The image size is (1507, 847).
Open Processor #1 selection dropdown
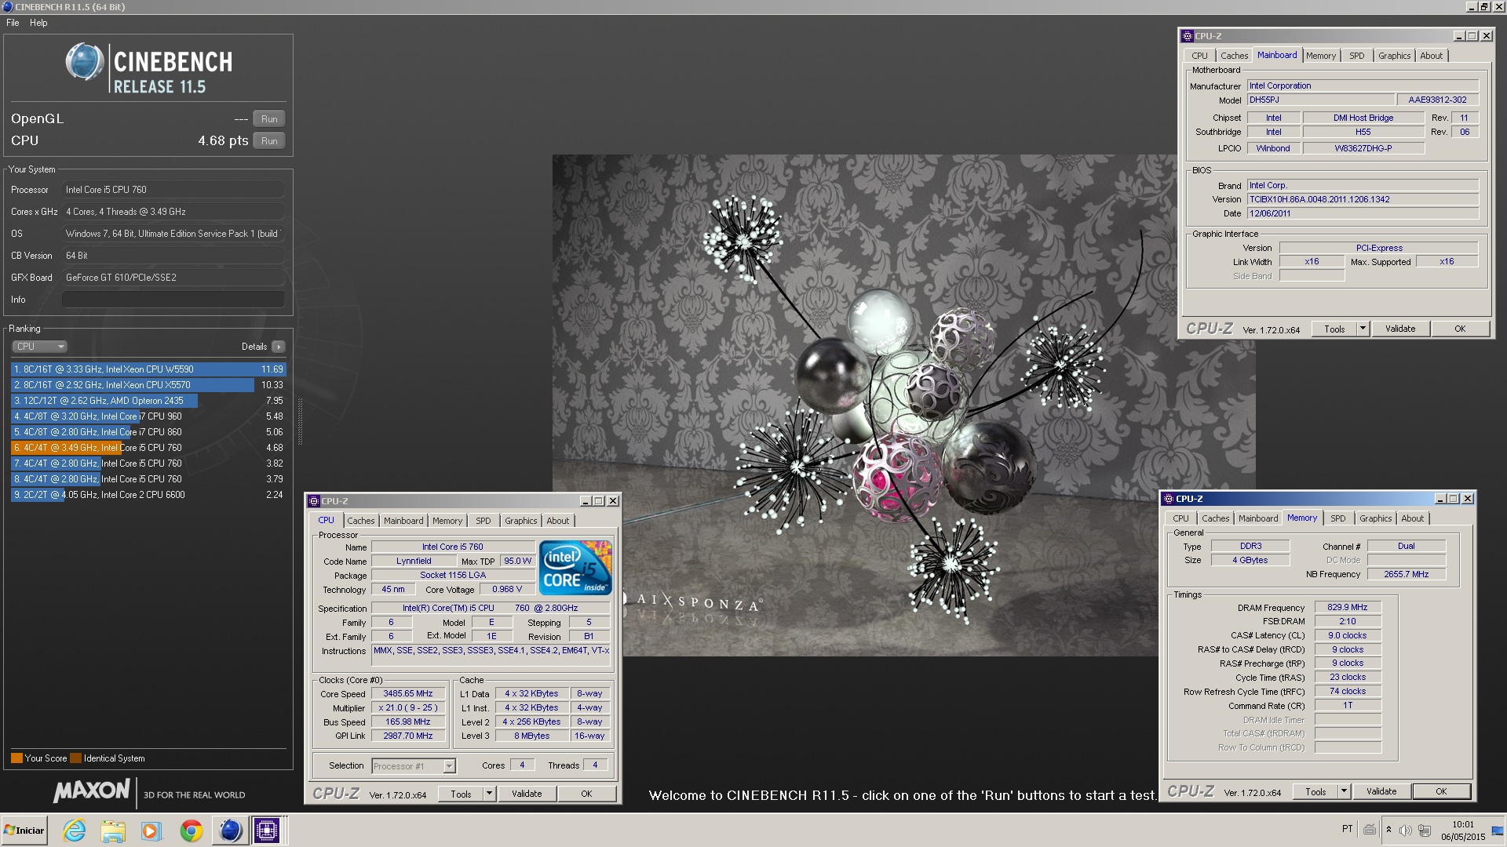(414, 766)
